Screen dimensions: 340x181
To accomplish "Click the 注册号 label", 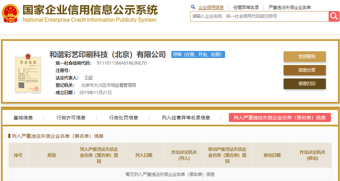I will click(63, 70).
